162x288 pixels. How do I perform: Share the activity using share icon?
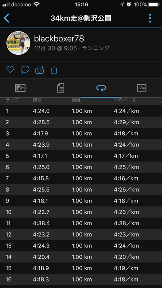54,70
